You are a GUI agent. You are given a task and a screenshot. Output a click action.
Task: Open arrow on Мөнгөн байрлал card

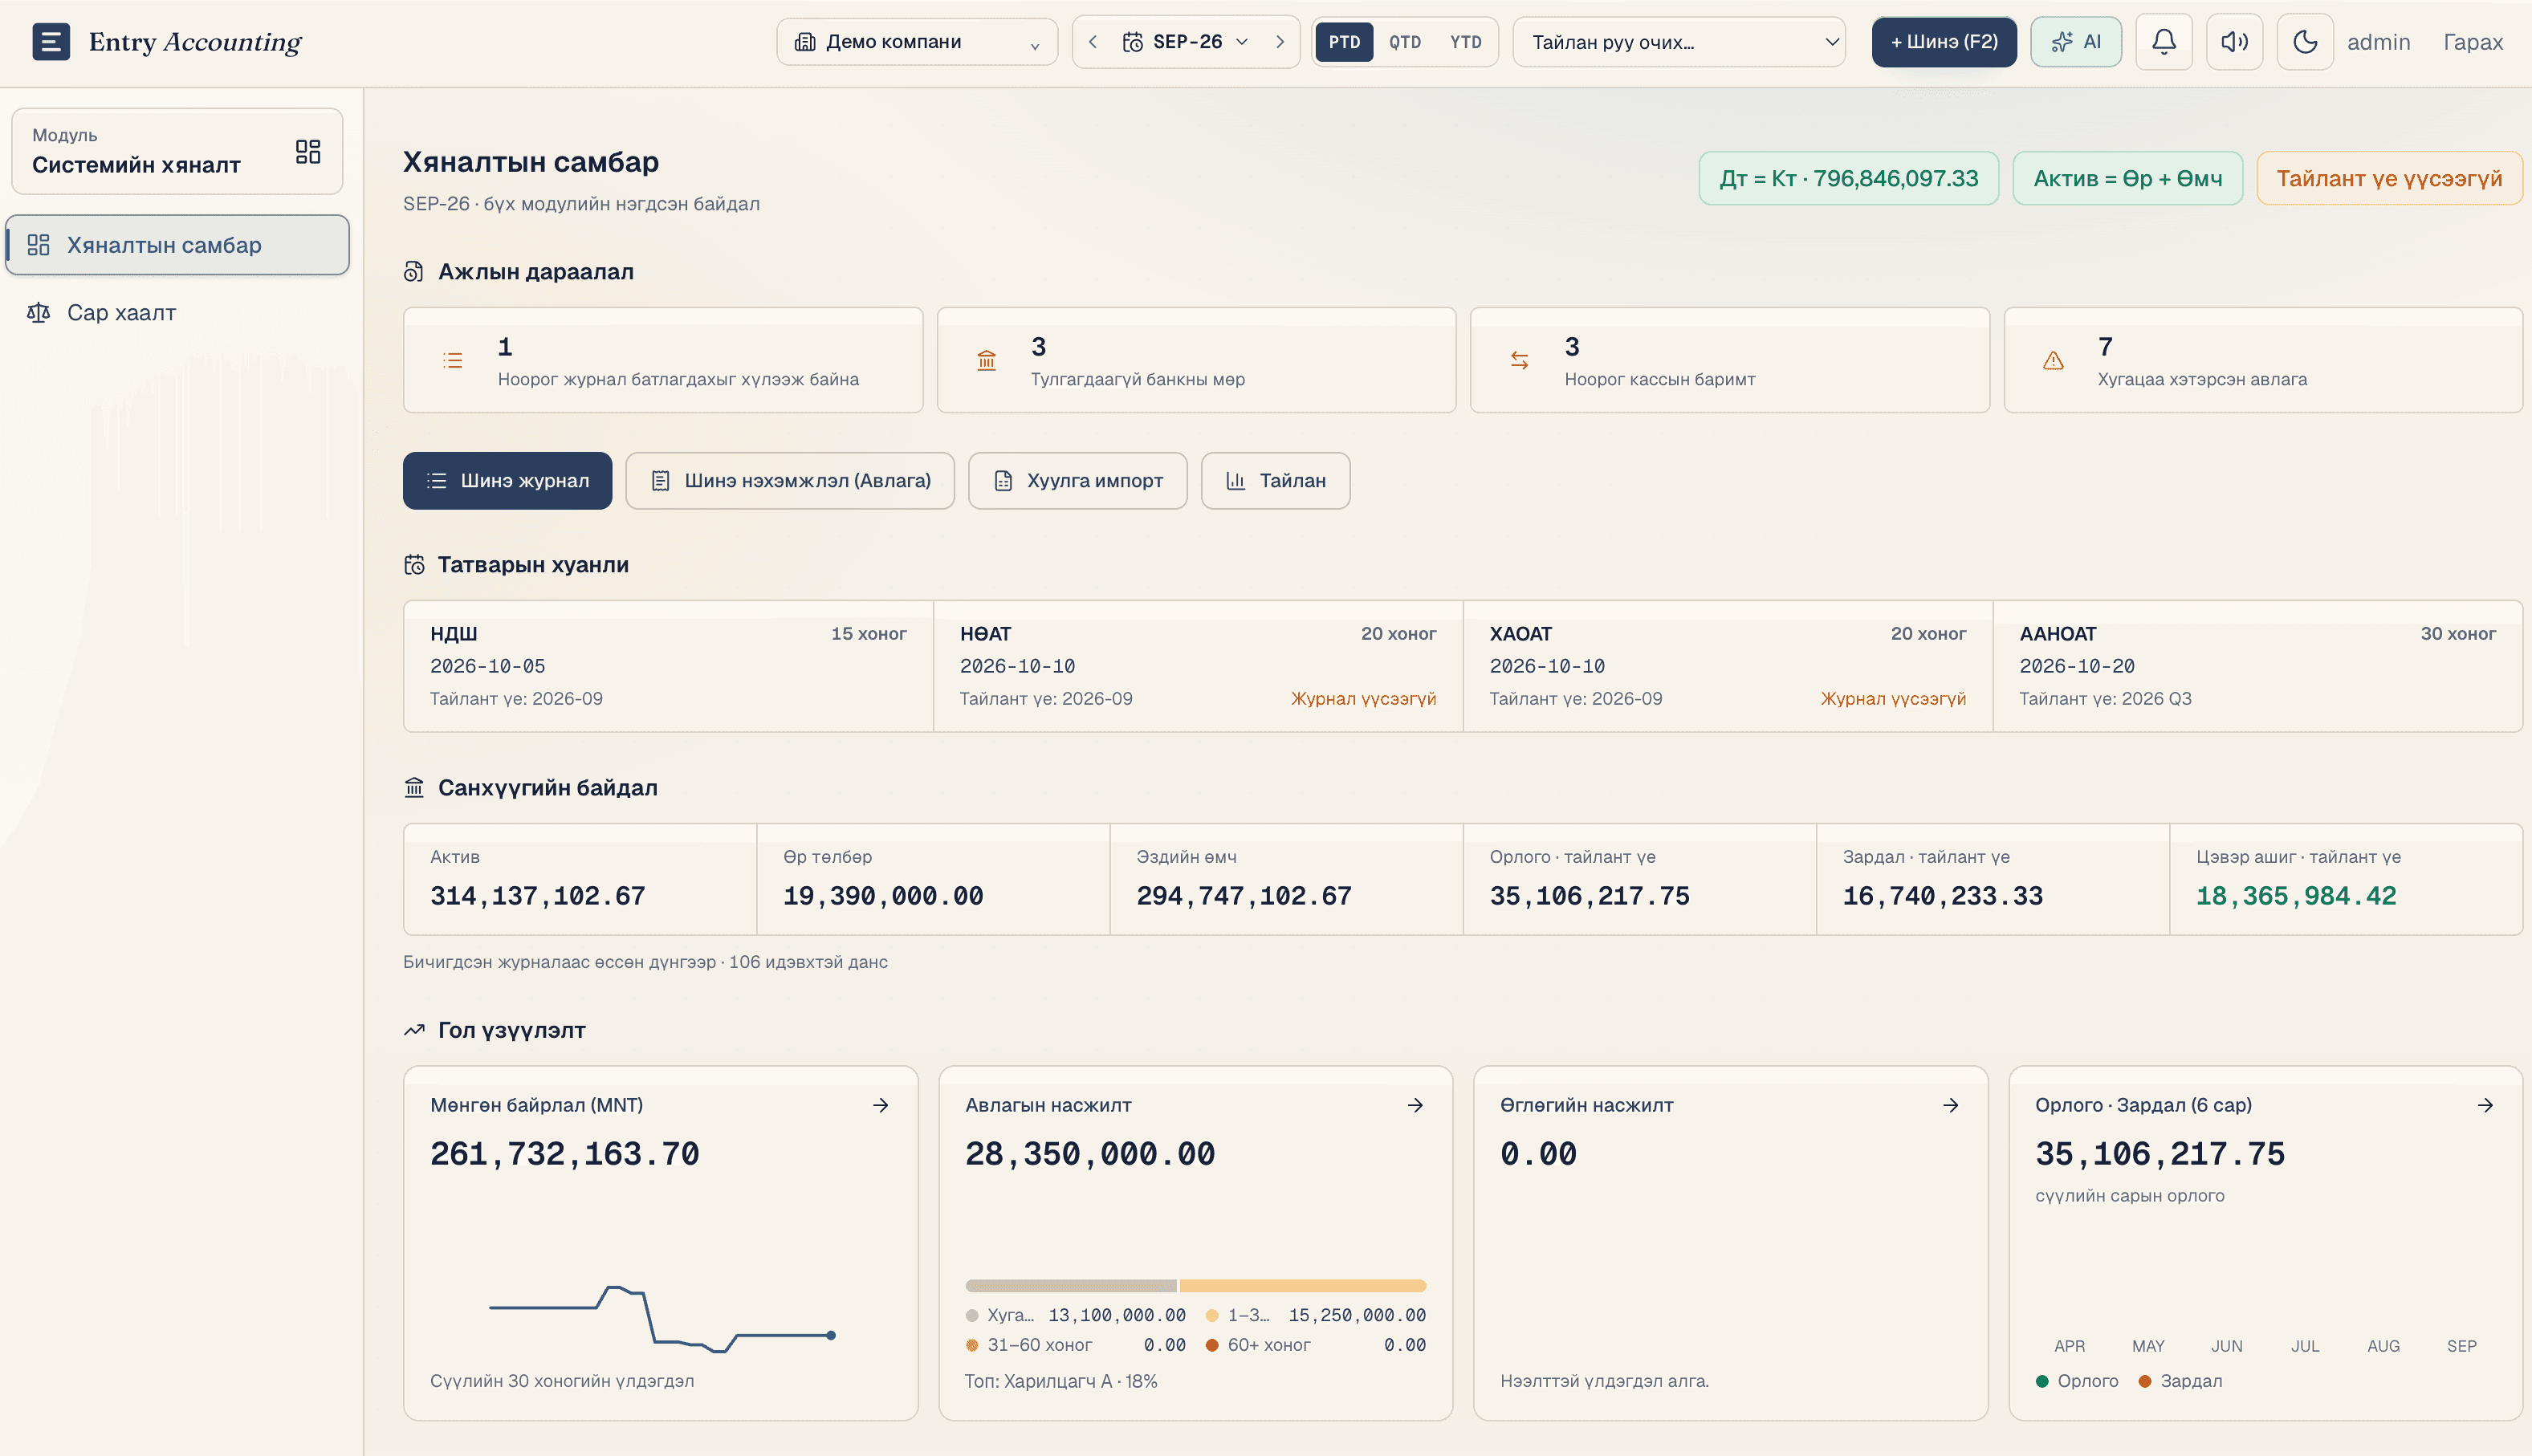(880, 1105)
